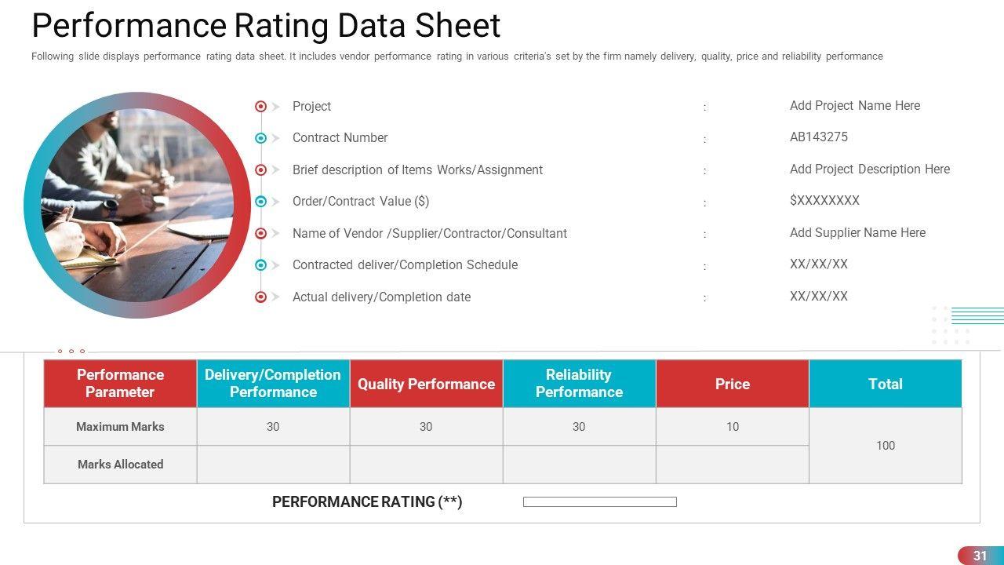1004x565 pixels.
Task: Select the Total column header
Action: [885, 384]
